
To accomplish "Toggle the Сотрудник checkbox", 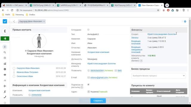I will pos(88,30).
